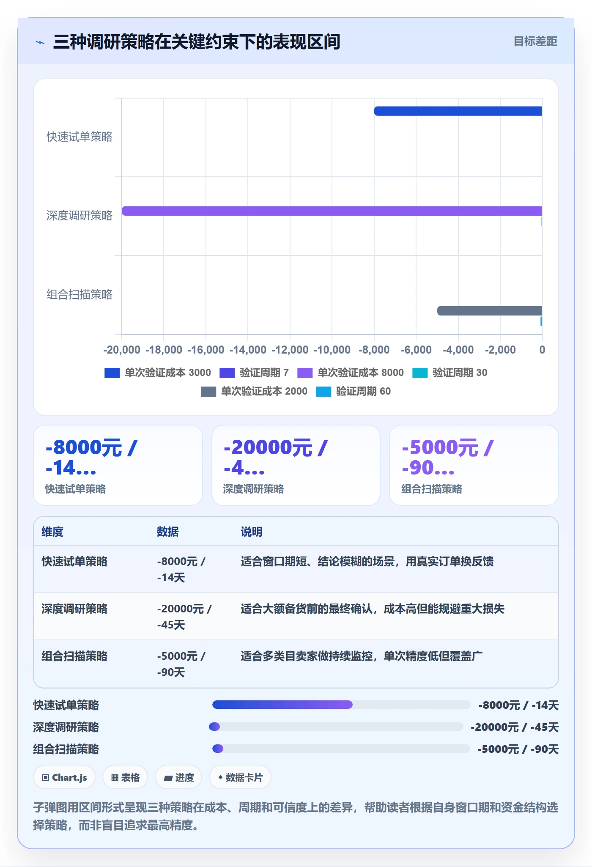Viewport: 592px width, 867px height.
Task: Click progress value -5000元 / -90天
Action: 518,749
